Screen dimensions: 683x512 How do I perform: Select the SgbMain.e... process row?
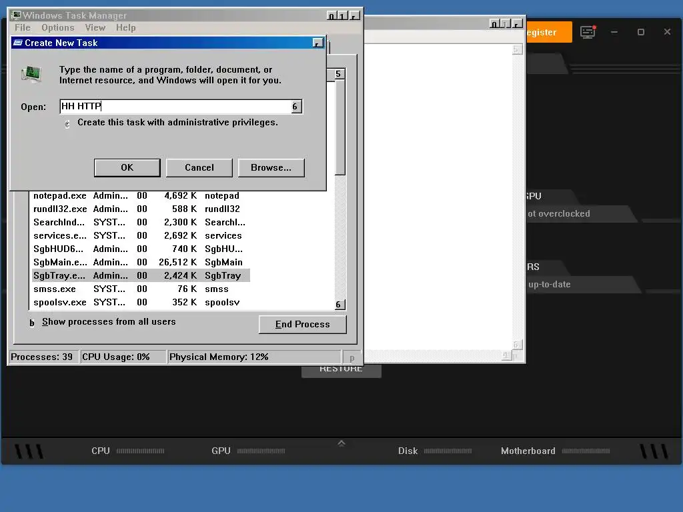(x=141, y=262)
